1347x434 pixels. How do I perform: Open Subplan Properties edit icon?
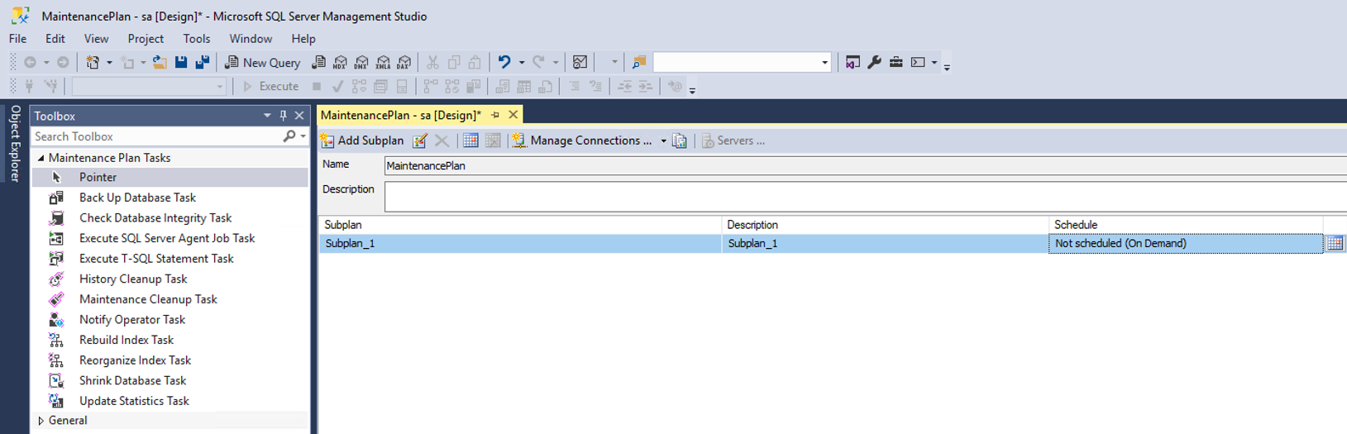click(420, 141)
